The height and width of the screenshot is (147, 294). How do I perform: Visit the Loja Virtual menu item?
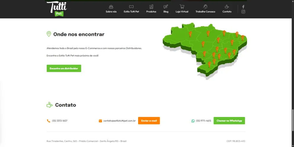182,12
